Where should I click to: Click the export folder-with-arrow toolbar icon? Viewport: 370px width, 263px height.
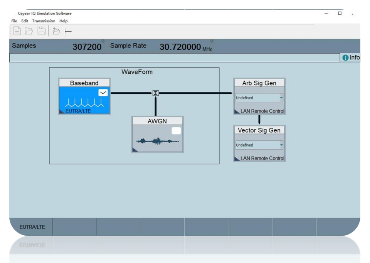[x=56, y=31]
